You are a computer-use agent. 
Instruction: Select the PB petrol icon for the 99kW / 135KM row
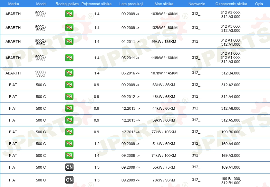pos(69,42)
